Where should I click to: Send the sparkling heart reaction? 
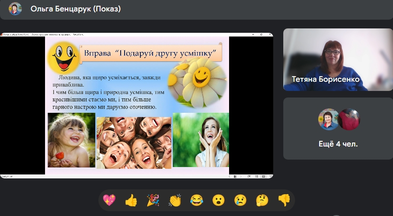coord(109,200)
